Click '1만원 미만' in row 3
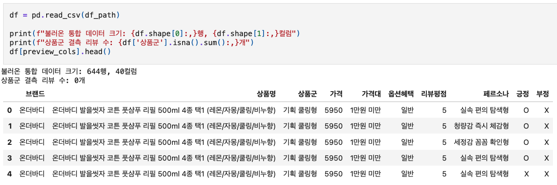This screenshot has height=185, width=557. (365, 157)
